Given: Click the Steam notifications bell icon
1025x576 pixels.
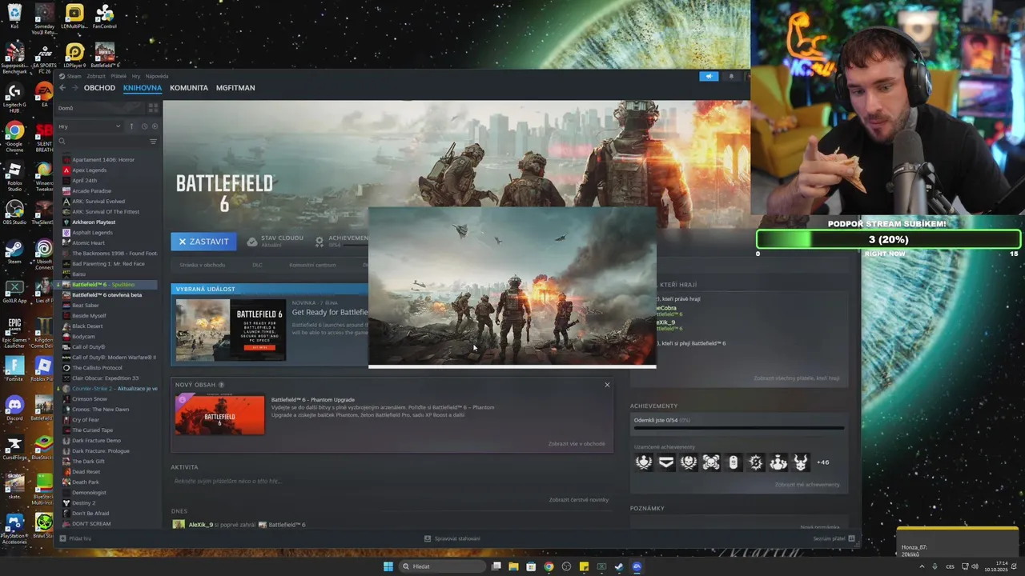Looking at the screenshot, I should click(731, 77).
